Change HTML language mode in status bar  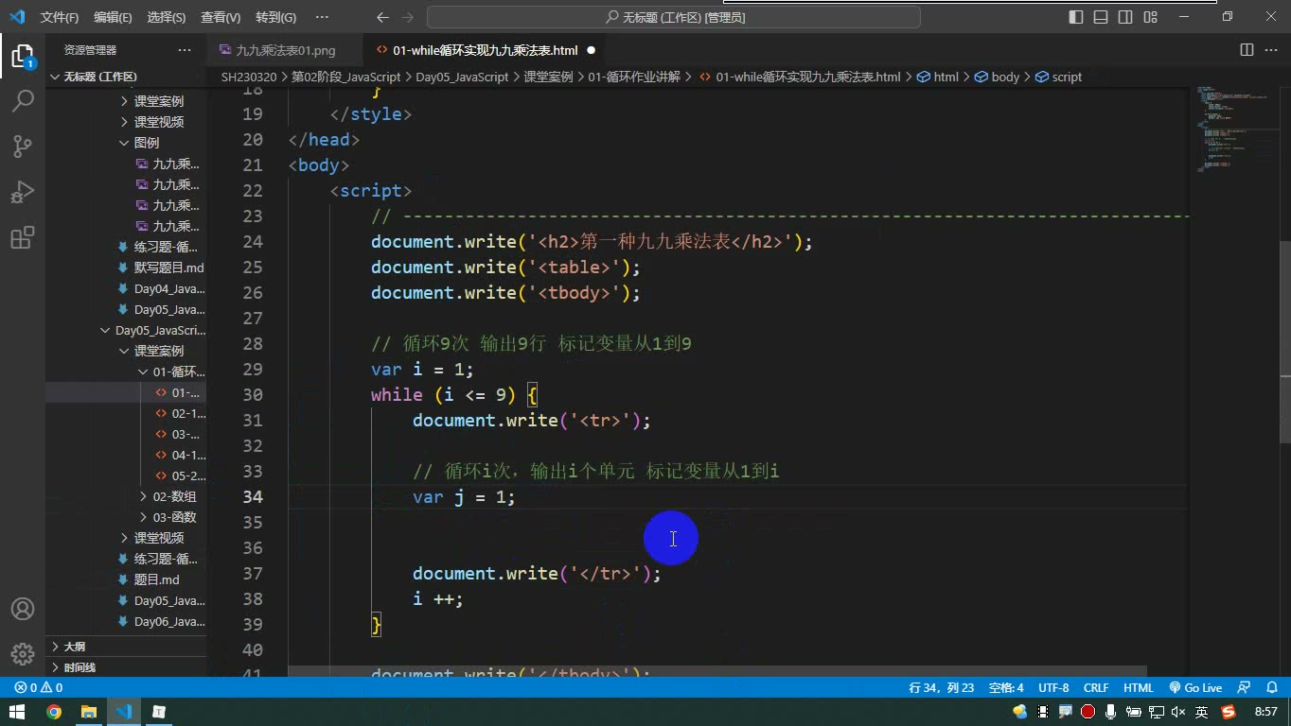(x=1139, y=688)
